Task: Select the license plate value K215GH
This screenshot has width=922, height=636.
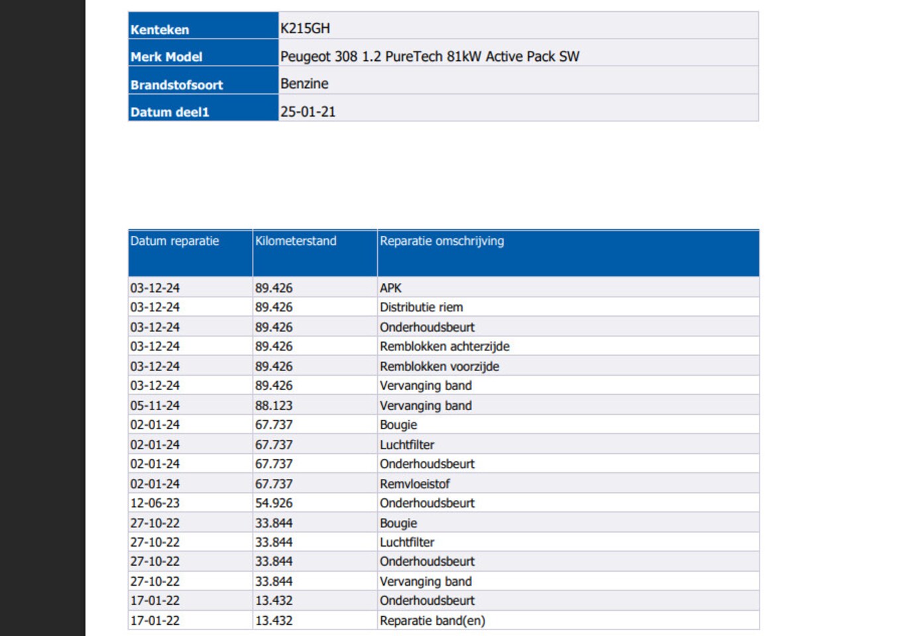Action: click(305, 28)
